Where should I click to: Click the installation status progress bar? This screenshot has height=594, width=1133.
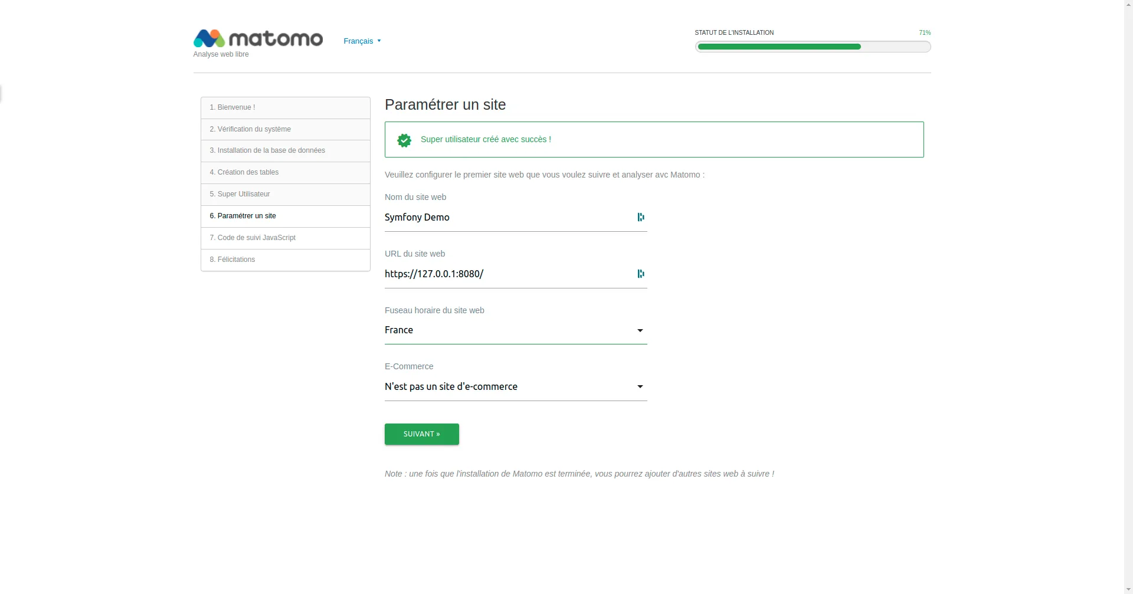coord(812,47)
